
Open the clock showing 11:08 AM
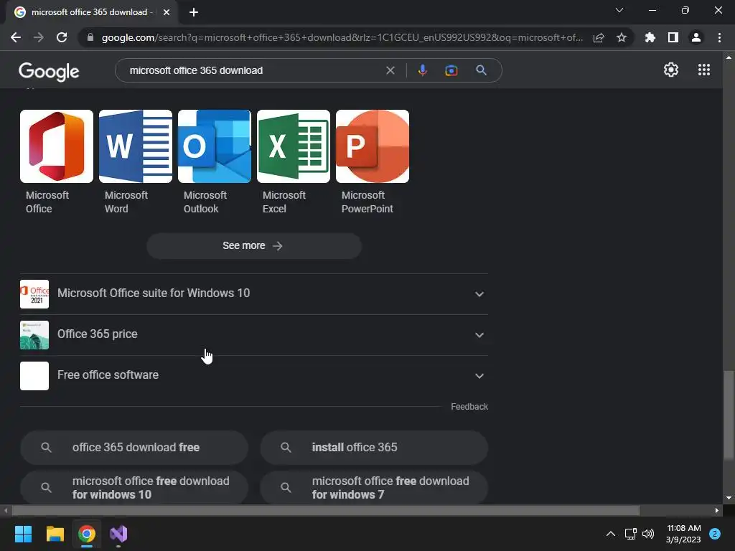[x=683, y=534]
